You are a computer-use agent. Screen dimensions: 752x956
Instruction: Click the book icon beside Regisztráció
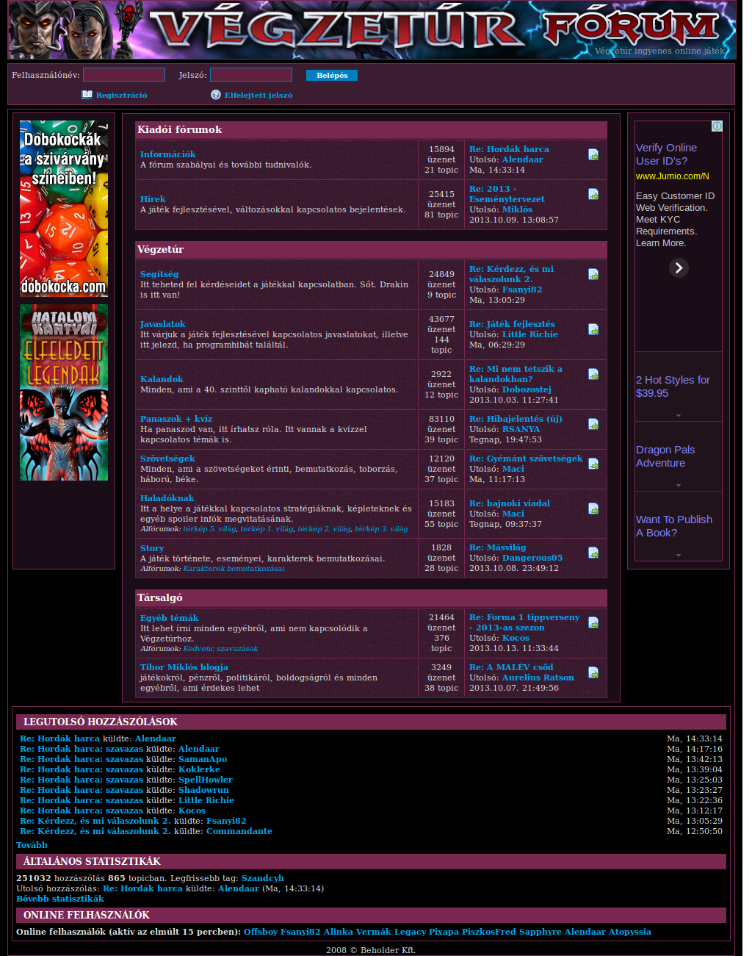tap(87, 94)
